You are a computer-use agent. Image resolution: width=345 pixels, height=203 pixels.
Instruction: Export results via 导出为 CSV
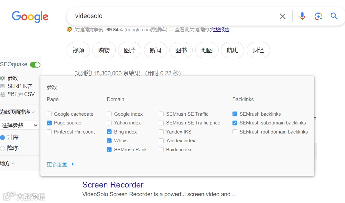pos(21,94)
